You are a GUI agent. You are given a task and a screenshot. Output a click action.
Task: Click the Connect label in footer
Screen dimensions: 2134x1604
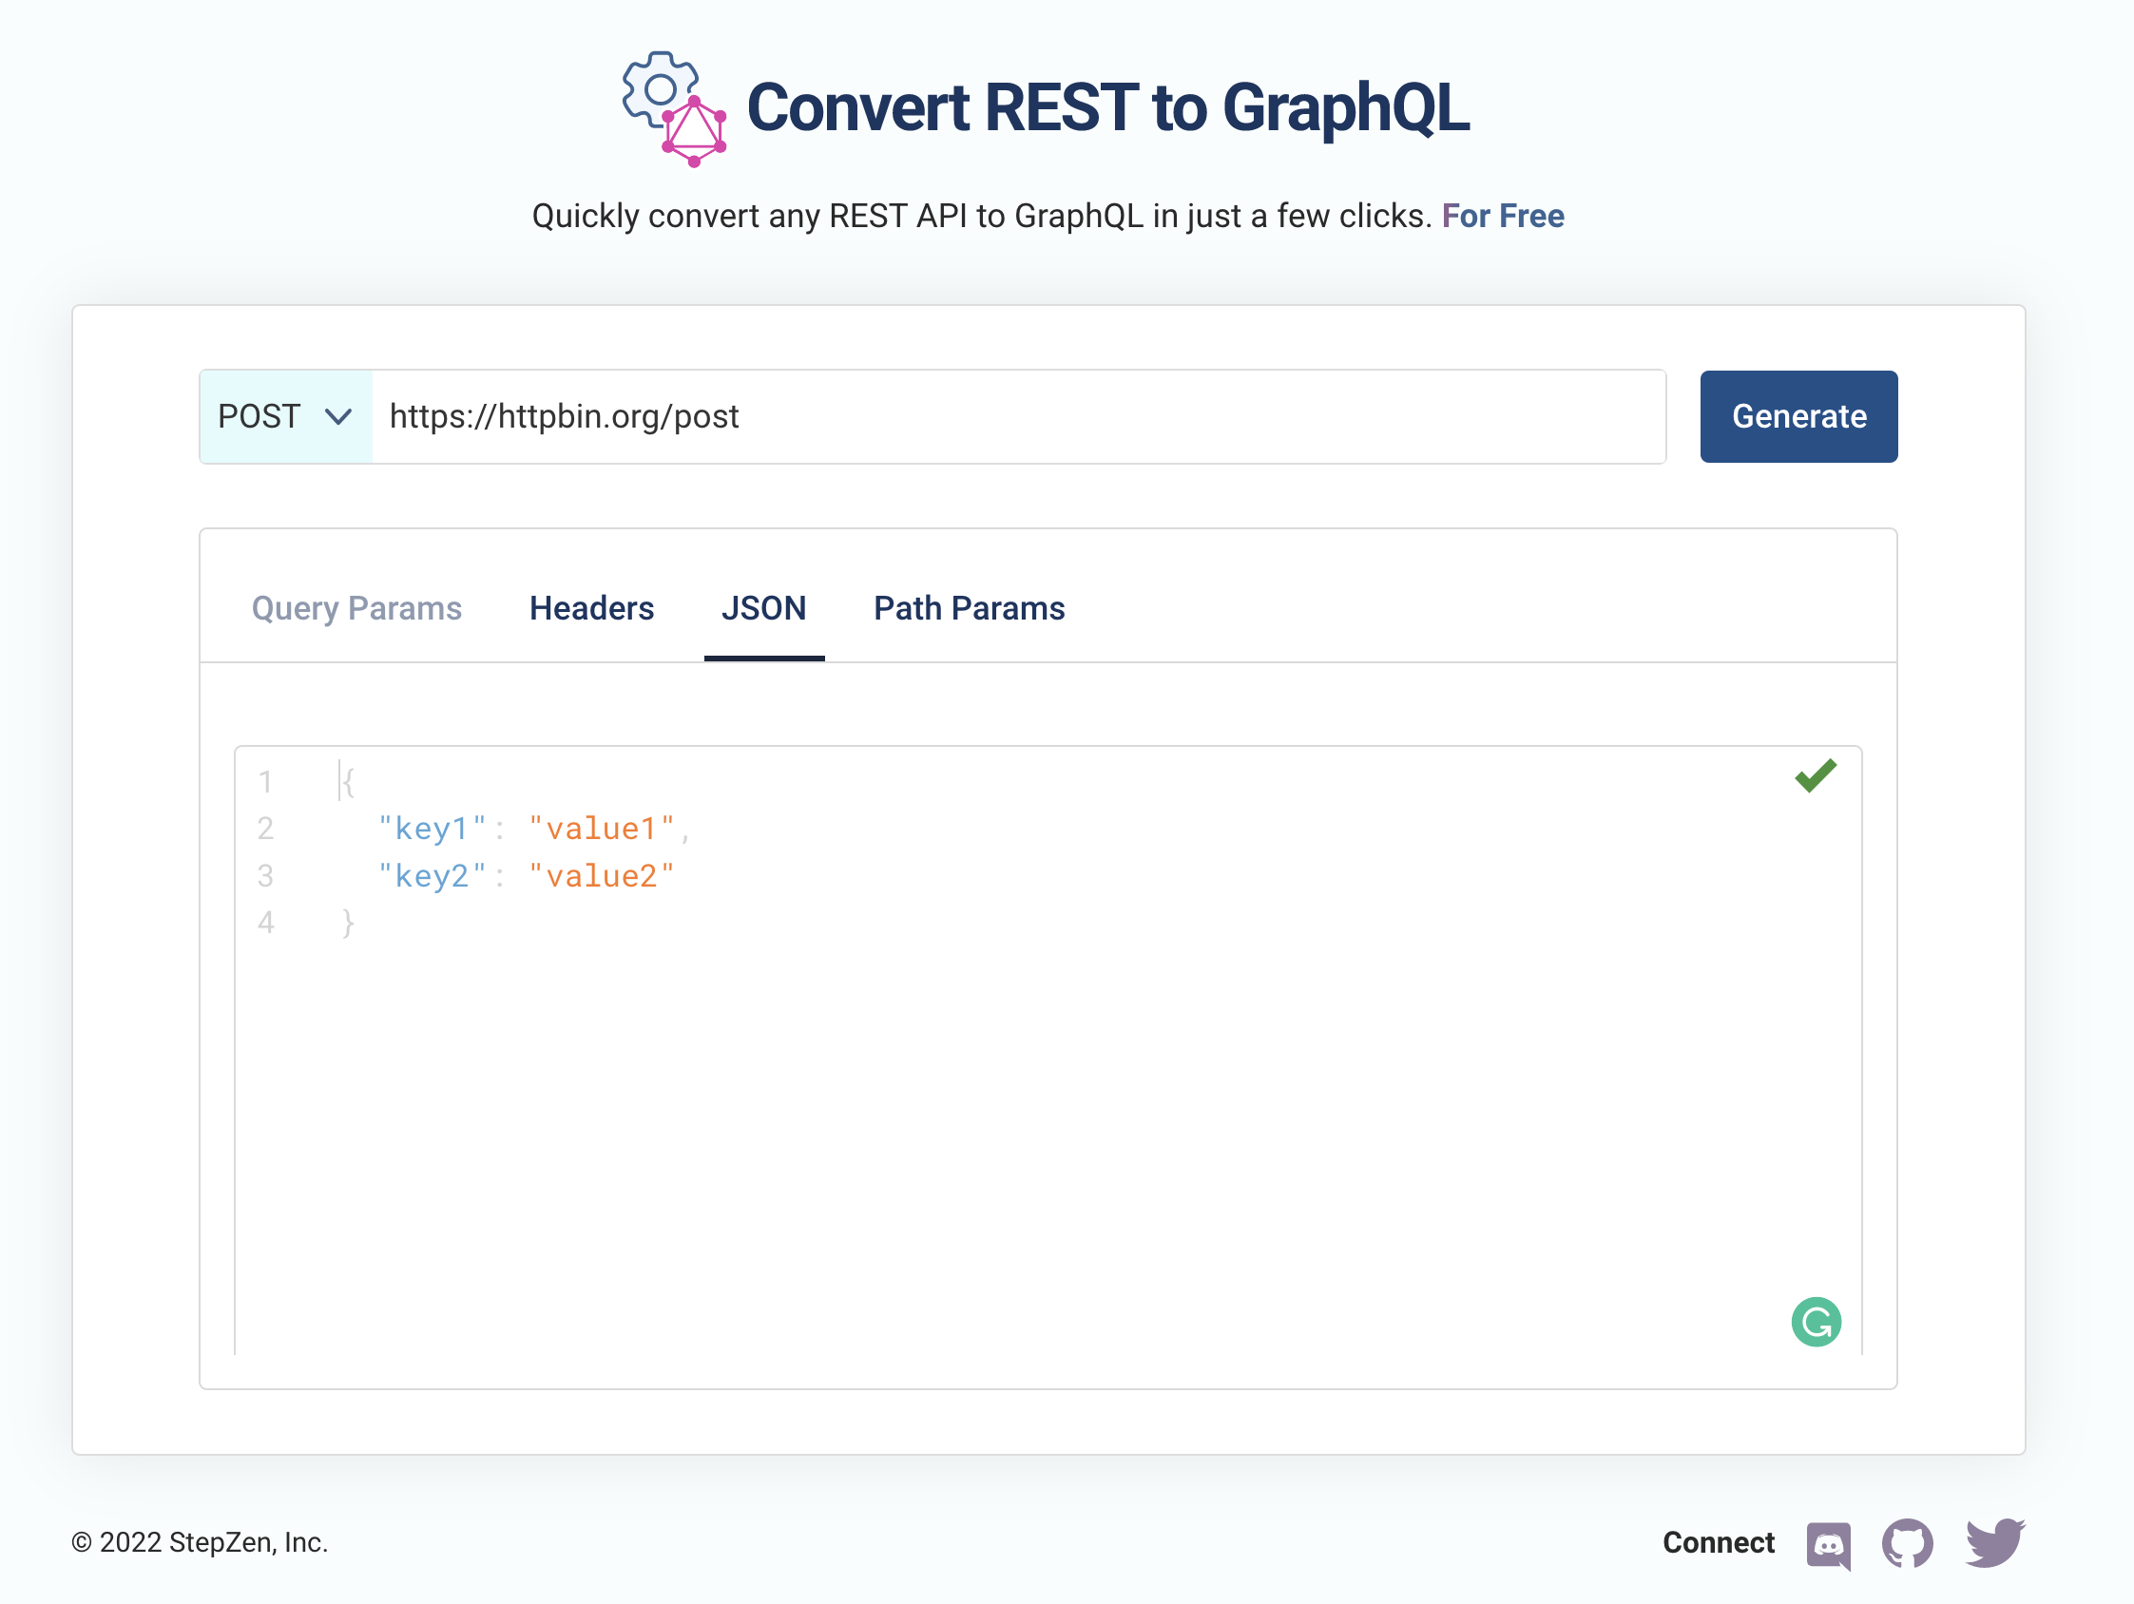point(1719,1542)
